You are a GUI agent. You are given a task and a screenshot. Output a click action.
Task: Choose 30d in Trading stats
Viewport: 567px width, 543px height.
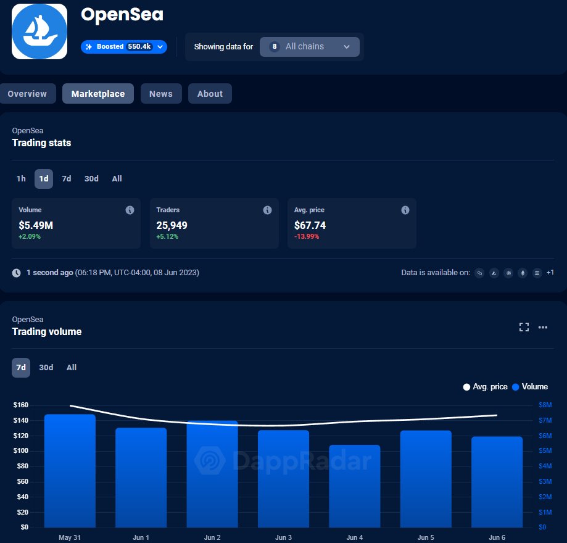click(91, 179)
